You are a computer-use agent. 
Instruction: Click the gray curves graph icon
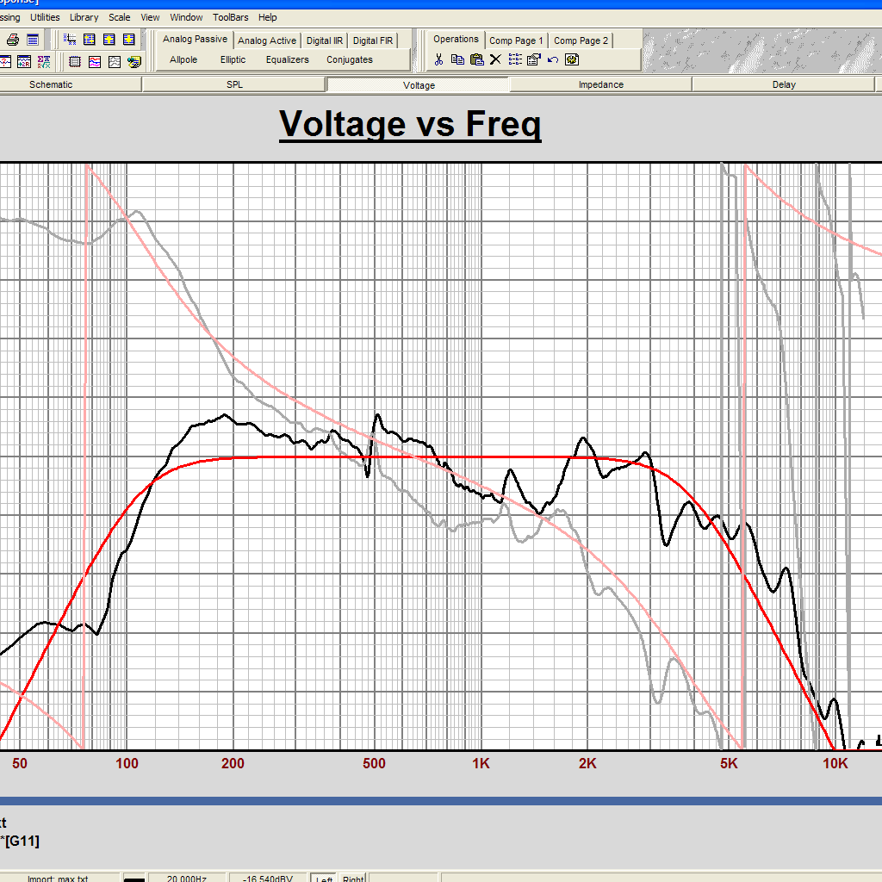(x=115, y=61)
